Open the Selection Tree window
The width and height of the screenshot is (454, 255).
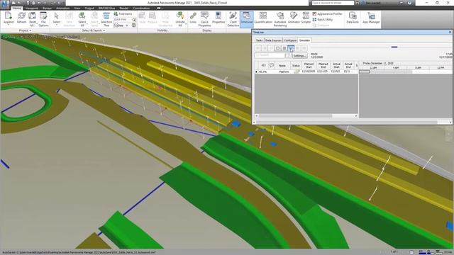coord(106,19)
